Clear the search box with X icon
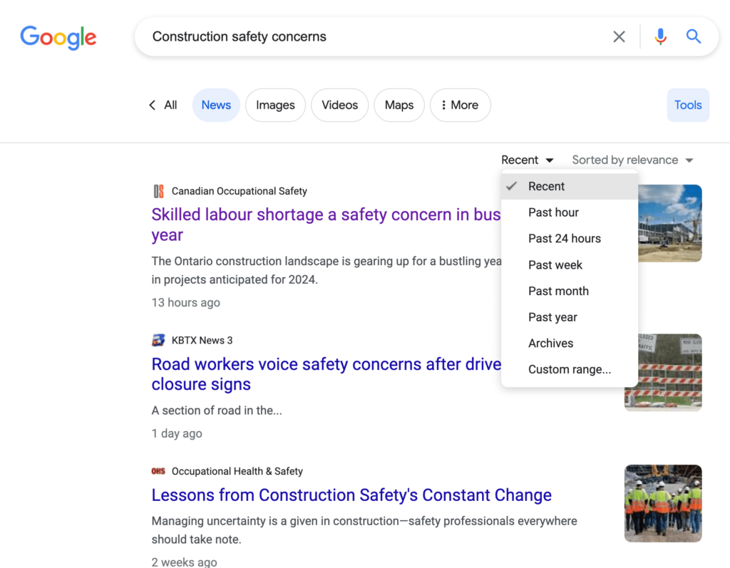 [619, 36]
